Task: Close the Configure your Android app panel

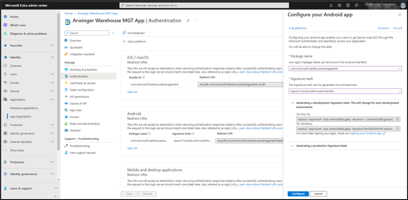Action: pyautogui.click(x=400, y=15)
